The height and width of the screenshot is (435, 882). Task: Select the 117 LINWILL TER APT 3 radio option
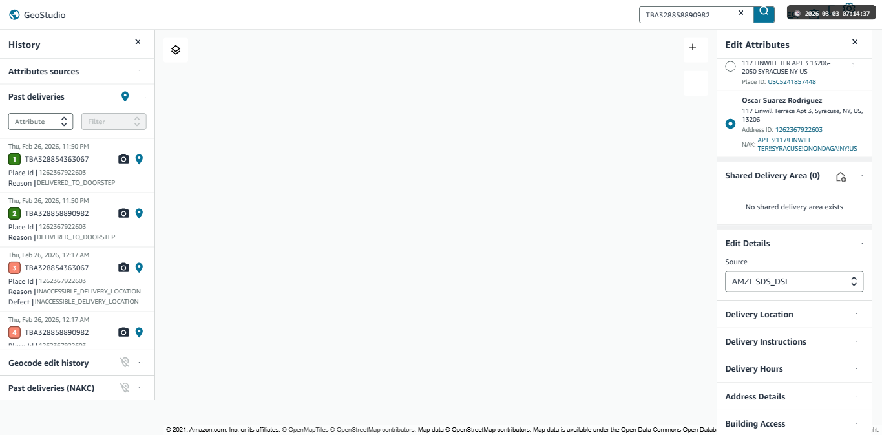click(730, 67)
